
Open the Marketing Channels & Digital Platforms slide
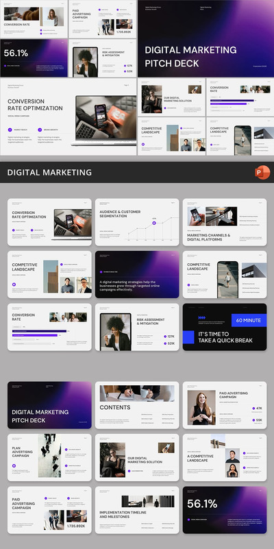point(224,222)
